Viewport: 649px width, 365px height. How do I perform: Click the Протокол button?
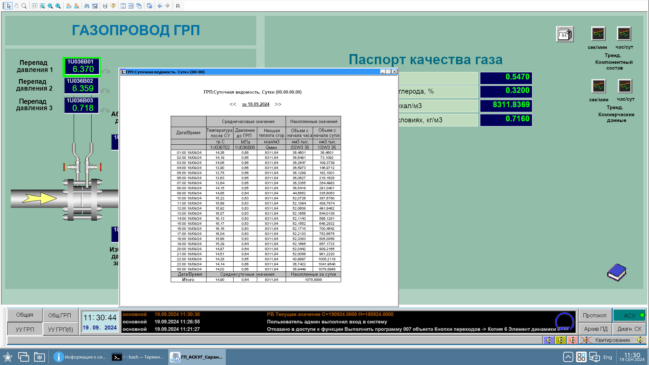click(595, 315)
